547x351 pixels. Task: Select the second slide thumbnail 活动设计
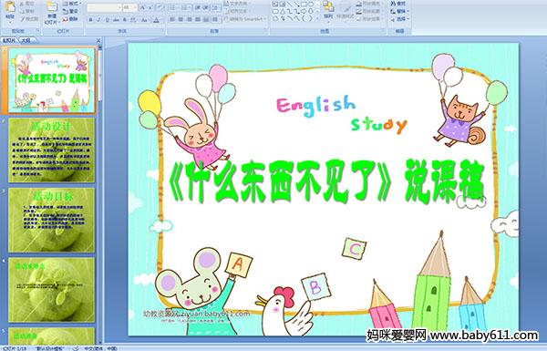(x=52, y=150)
